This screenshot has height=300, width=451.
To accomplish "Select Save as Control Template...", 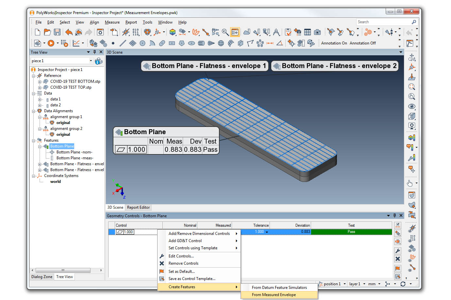I will click(x=199, y=279).
